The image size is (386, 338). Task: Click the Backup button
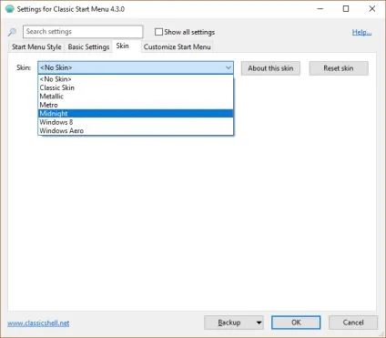(x=229, y=323)
